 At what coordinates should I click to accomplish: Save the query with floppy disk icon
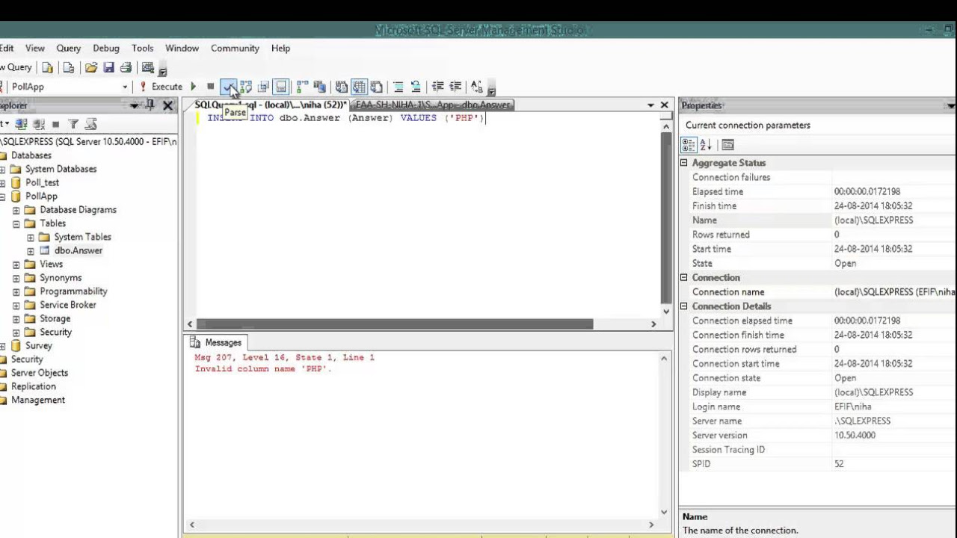pyautogui.click(x=108, y=67)
